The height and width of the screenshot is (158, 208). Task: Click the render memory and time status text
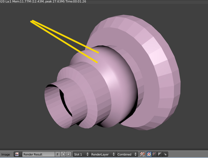pos(43,1)
